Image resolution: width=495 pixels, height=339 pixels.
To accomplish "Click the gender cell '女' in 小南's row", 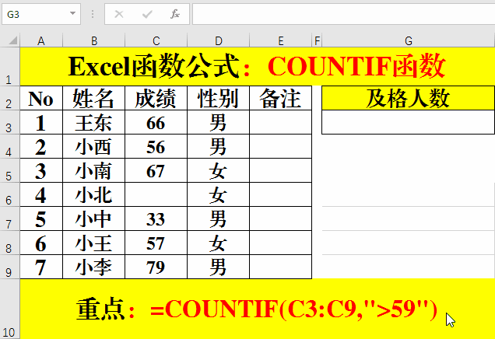I will [218, 170].
